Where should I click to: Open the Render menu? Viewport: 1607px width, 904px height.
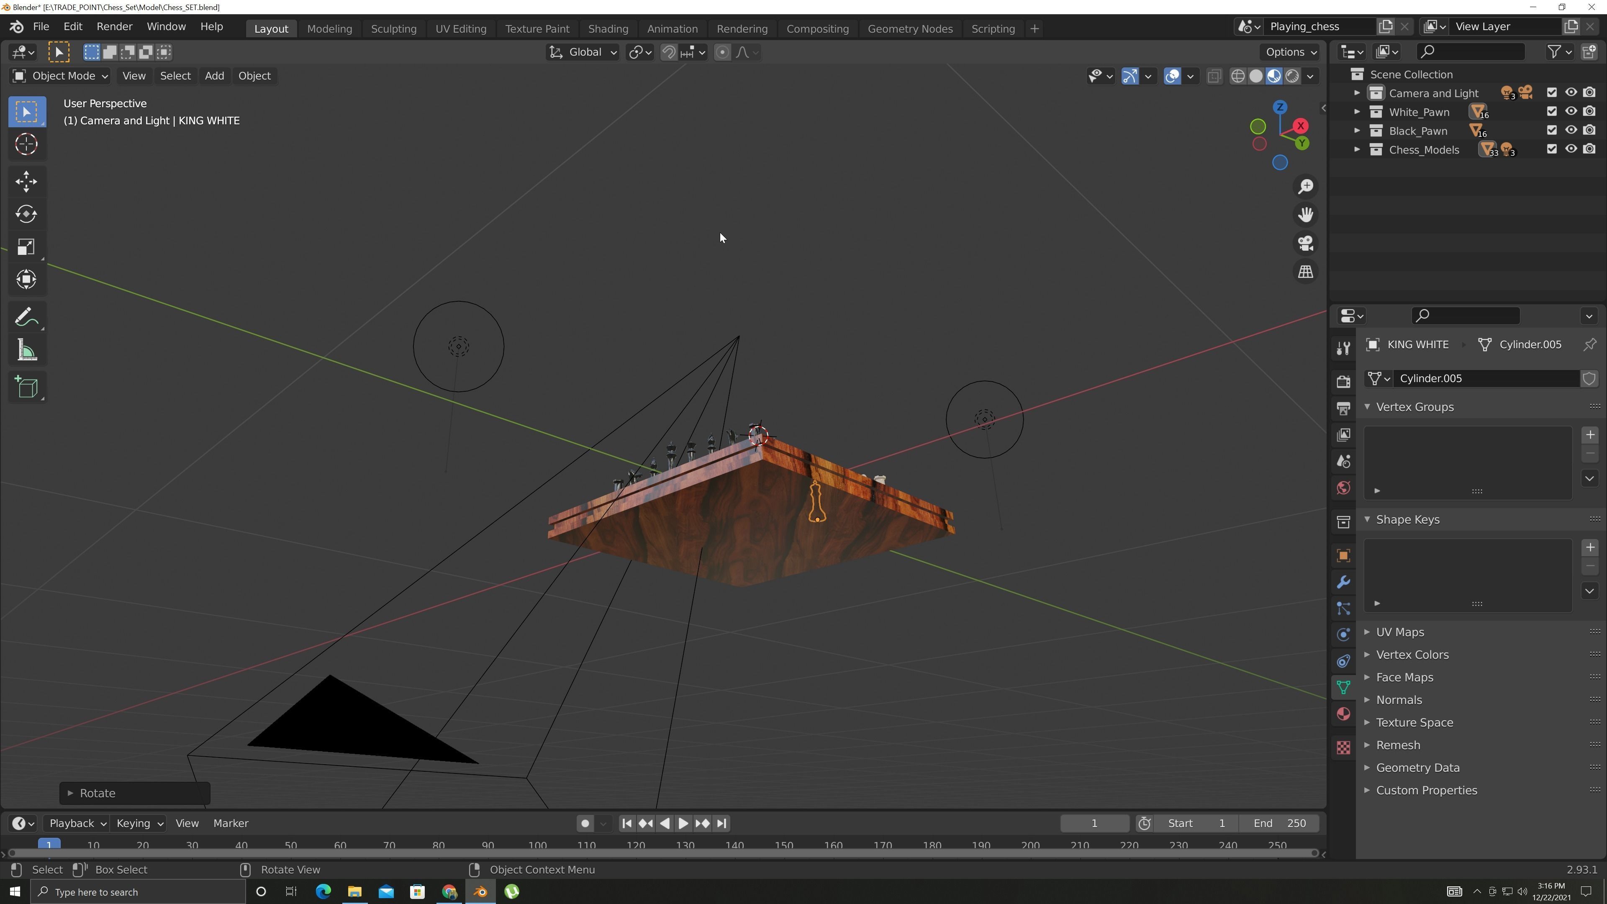coord(114,26)
